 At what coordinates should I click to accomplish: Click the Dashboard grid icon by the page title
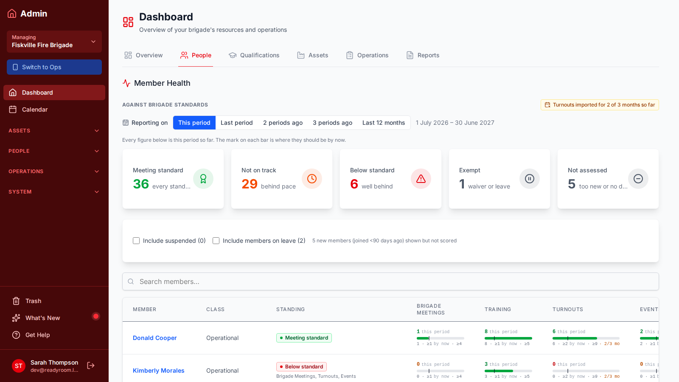pos(128,22)
